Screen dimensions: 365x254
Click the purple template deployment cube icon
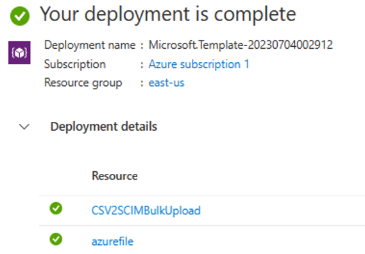[19, 53]
